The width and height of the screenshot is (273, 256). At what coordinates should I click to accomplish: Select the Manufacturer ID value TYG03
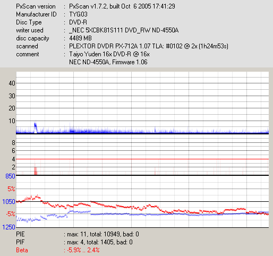pyautogui.click(x=78, y=14)
